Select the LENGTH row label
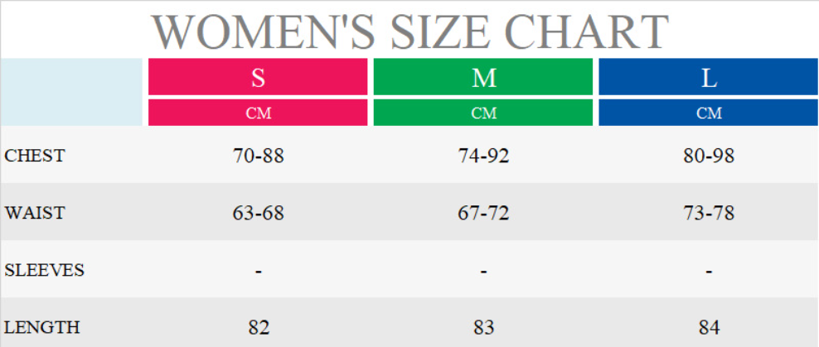 click(41, 327)
